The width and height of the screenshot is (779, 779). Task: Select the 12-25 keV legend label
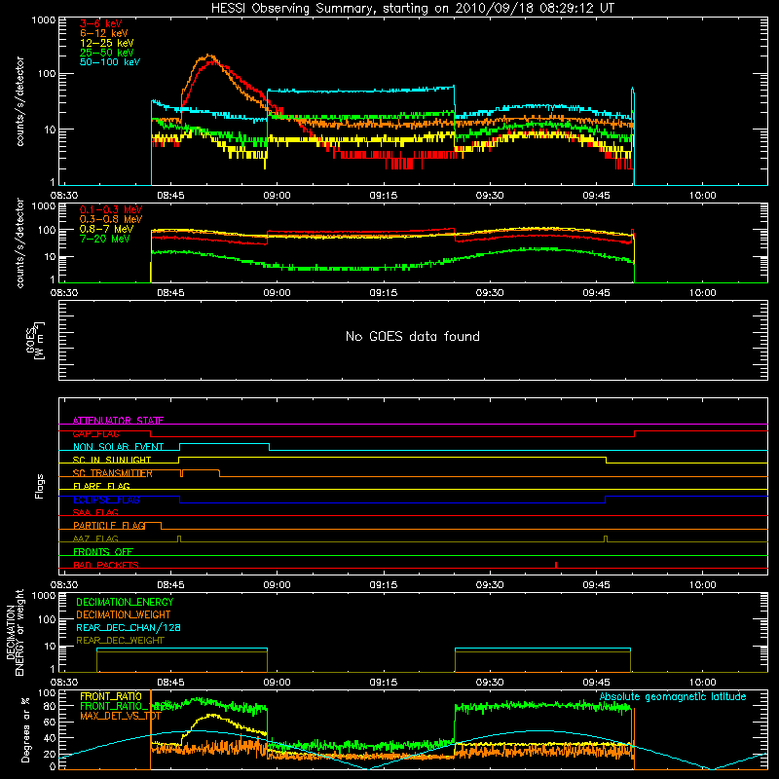[x=107, y=43]
